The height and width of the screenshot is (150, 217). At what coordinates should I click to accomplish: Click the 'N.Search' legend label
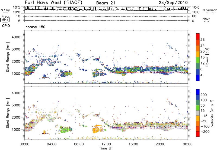tap(209, 10)
